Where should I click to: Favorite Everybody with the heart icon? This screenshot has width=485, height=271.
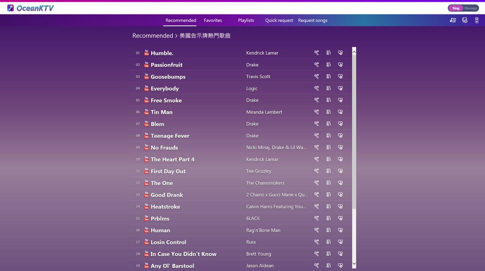pyautogui.click(x=340, y=88)
